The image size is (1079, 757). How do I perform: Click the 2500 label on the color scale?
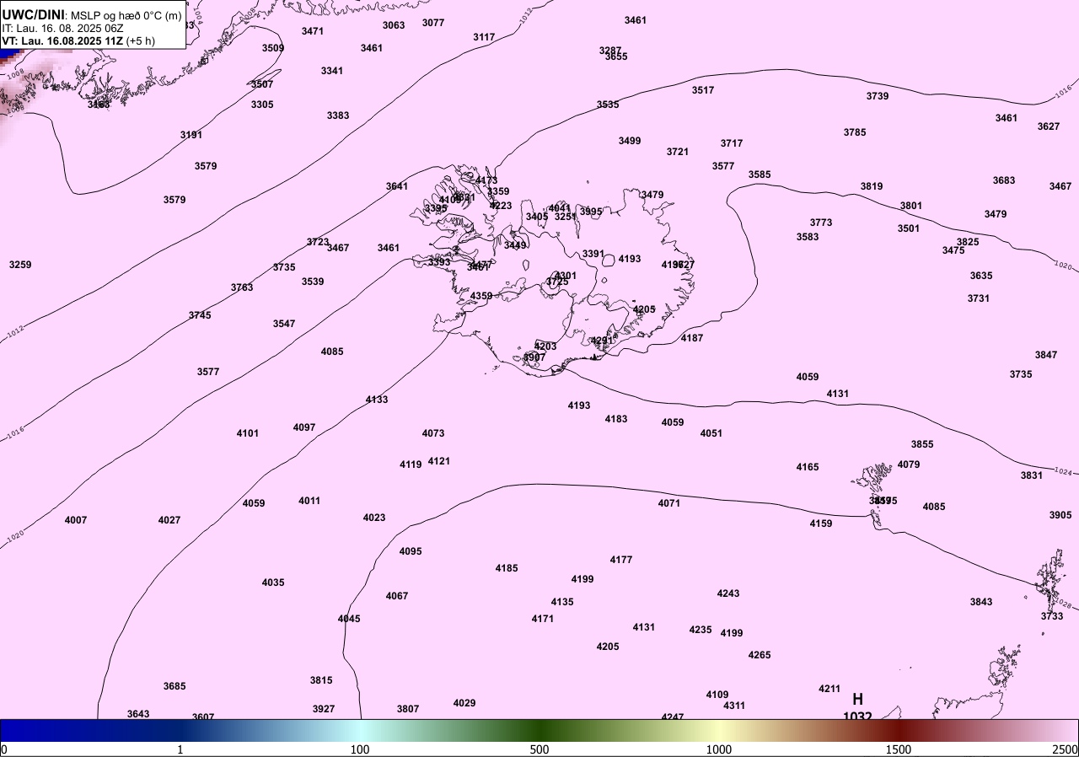(1065, 749)
